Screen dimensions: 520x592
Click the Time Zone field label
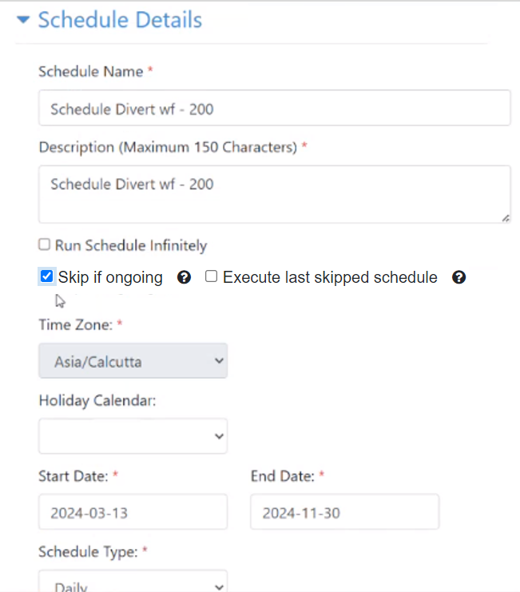(x=76, y=324)
